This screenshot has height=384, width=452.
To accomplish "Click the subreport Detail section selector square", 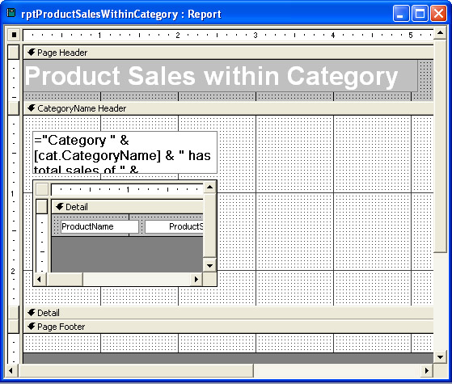I will click(x=42, y=207).
